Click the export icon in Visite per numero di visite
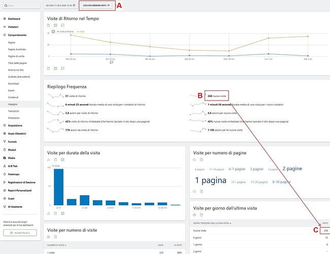Image resolution: width=330 pixels, height=254 pixels. point(55,237)
